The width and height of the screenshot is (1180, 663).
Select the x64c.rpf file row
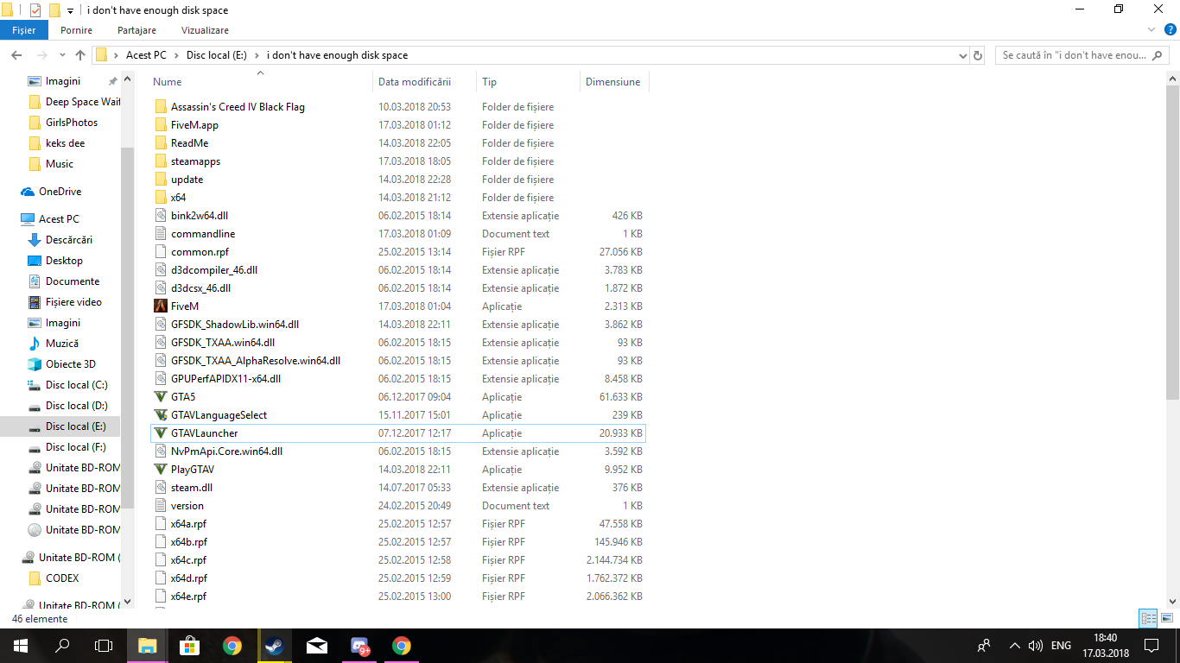[x=398, y=560]
